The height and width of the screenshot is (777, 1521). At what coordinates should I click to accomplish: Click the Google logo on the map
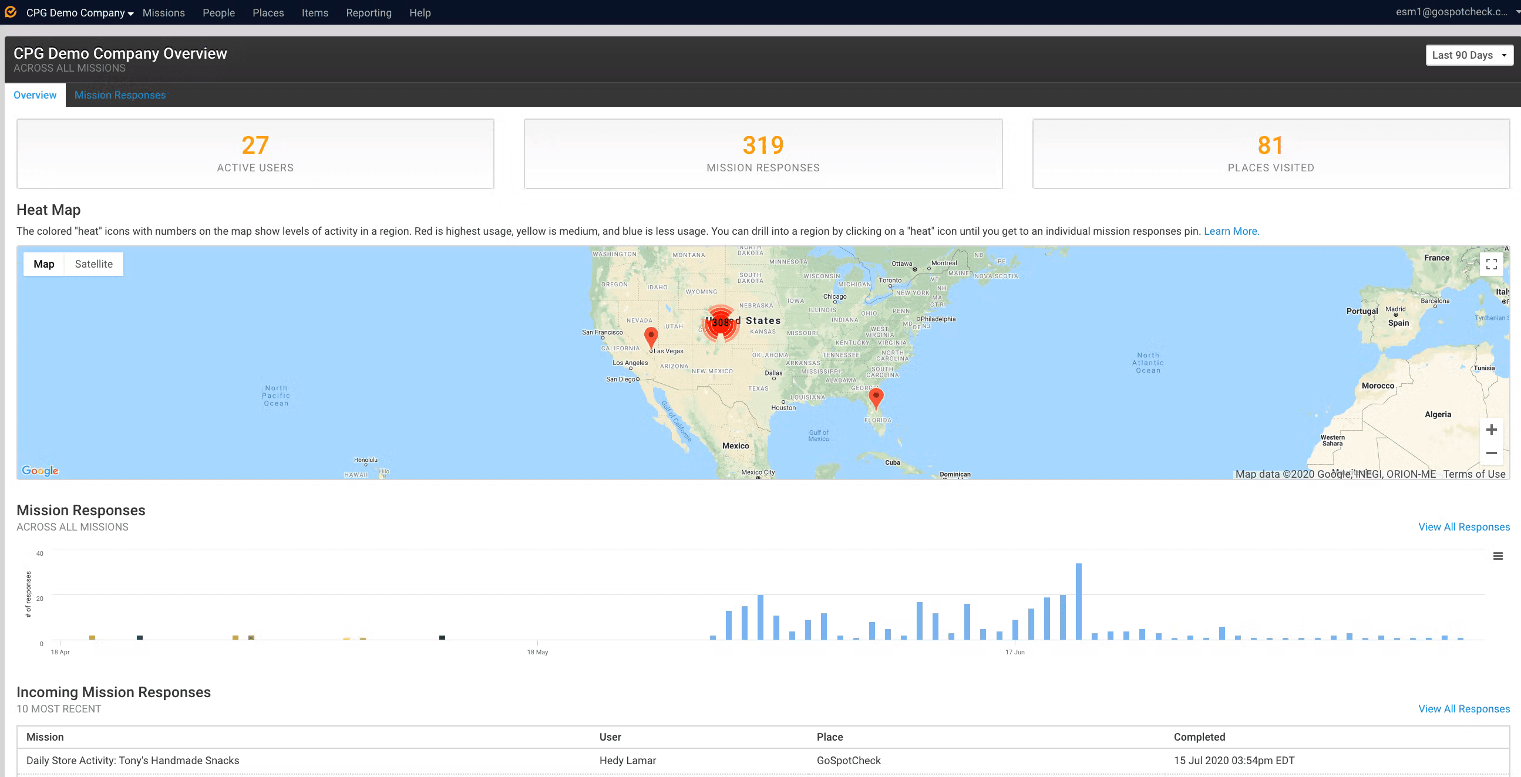(x=39, y=470)
